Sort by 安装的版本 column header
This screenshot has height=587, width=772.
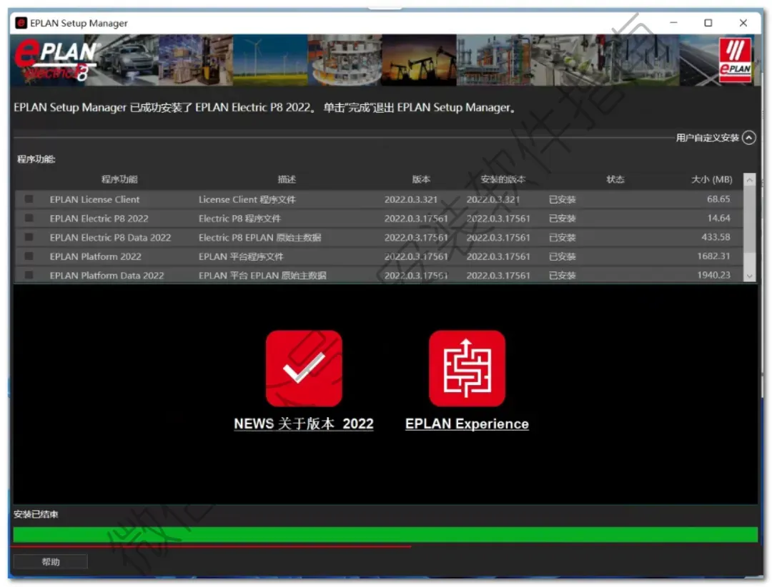tap(503, 179)
